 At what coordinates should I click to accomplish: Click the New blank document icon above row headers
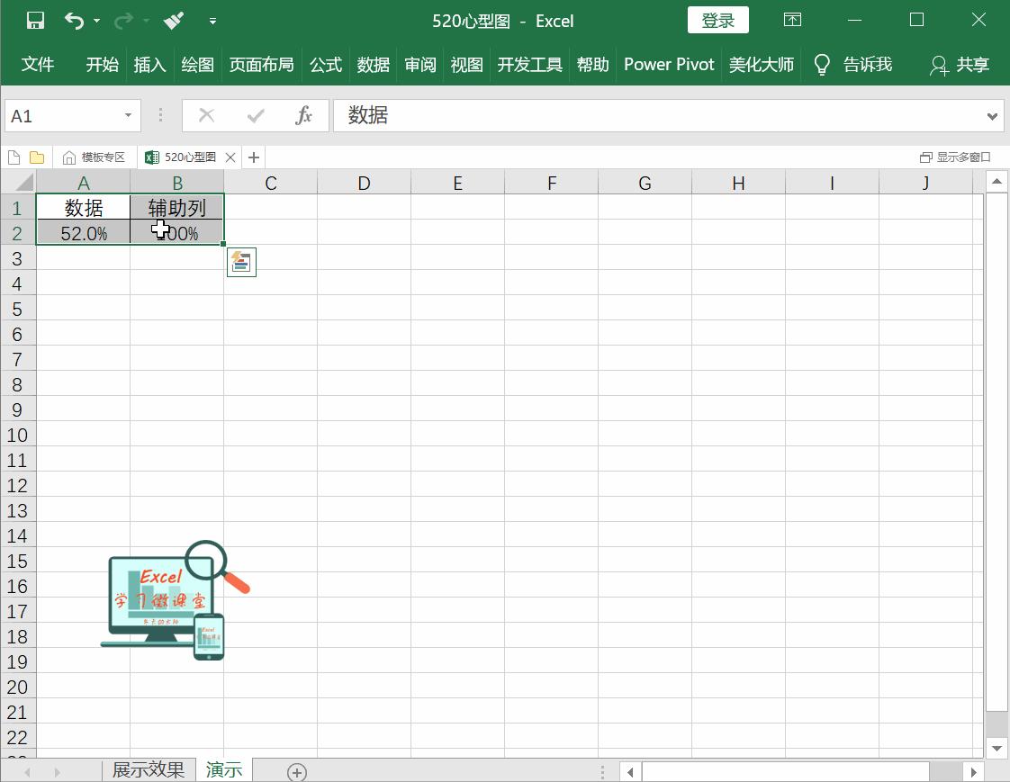(14, 156)
